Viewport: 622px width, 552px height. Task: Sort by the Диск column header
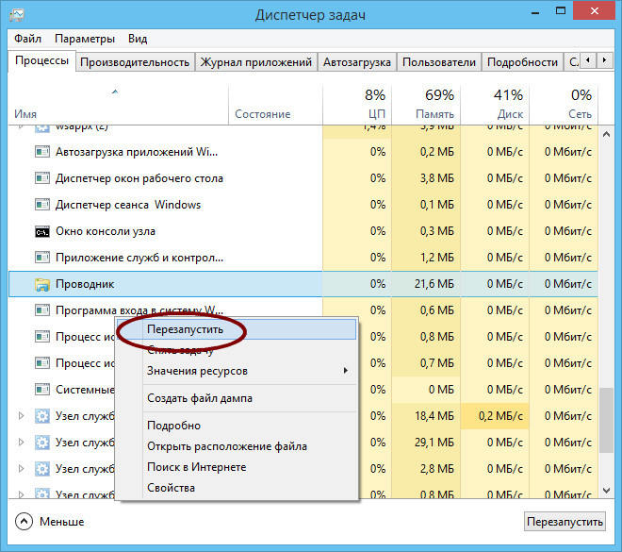coord(495,106)
